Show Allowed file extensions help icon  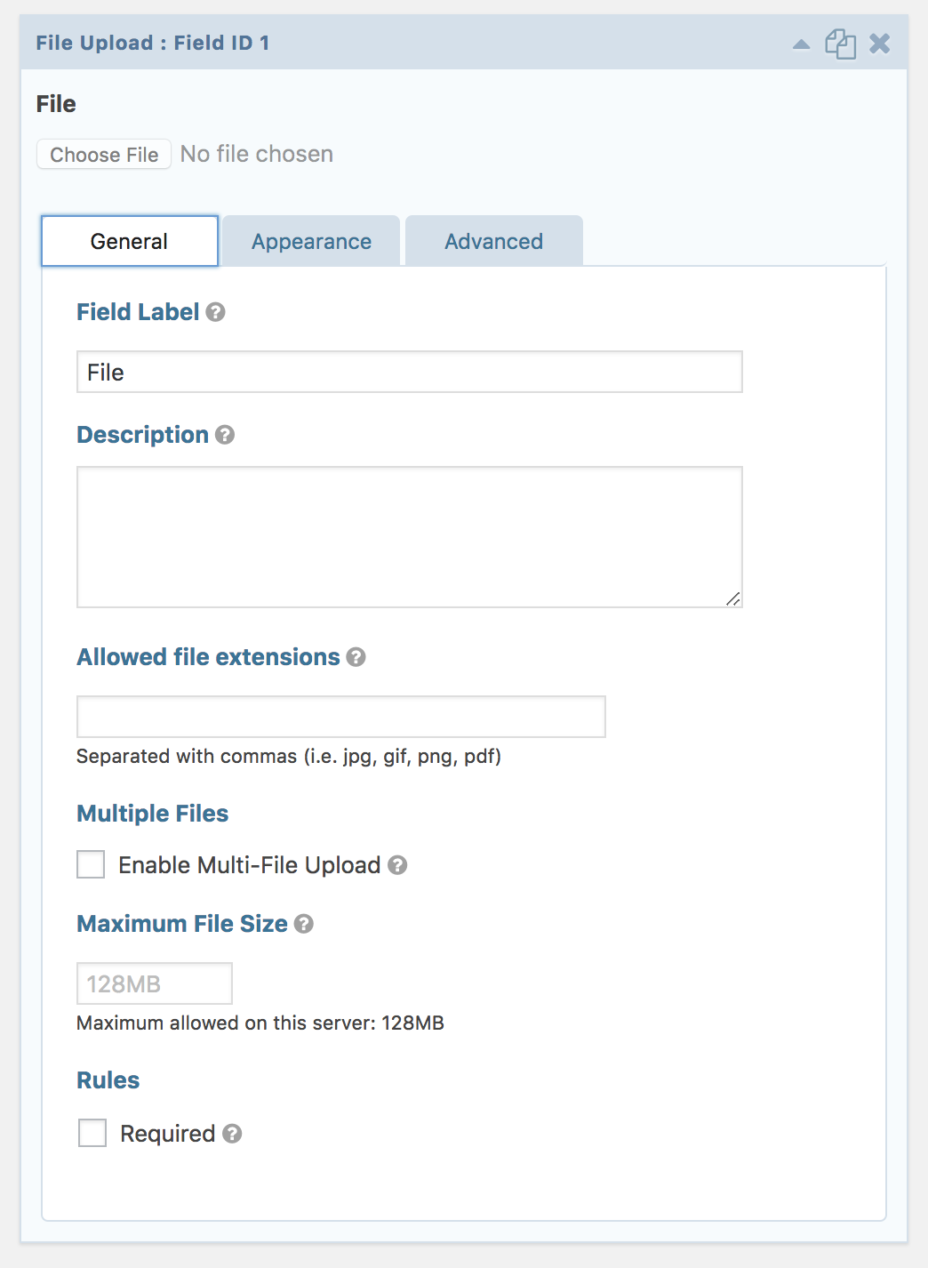(356, 657)
